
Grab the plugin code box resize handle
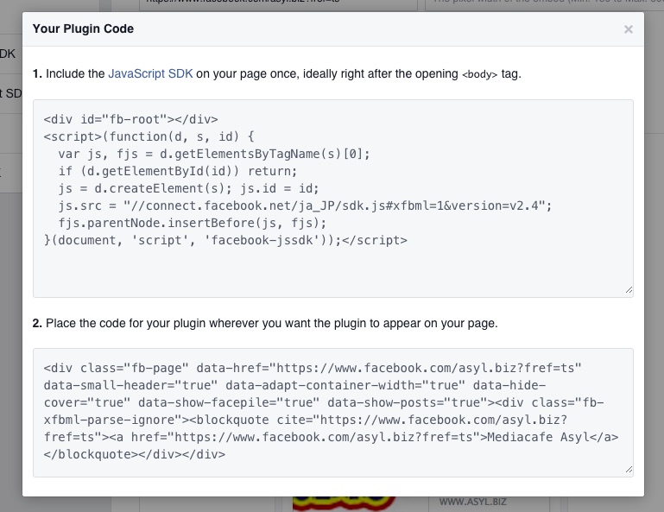tap(628, 470)
